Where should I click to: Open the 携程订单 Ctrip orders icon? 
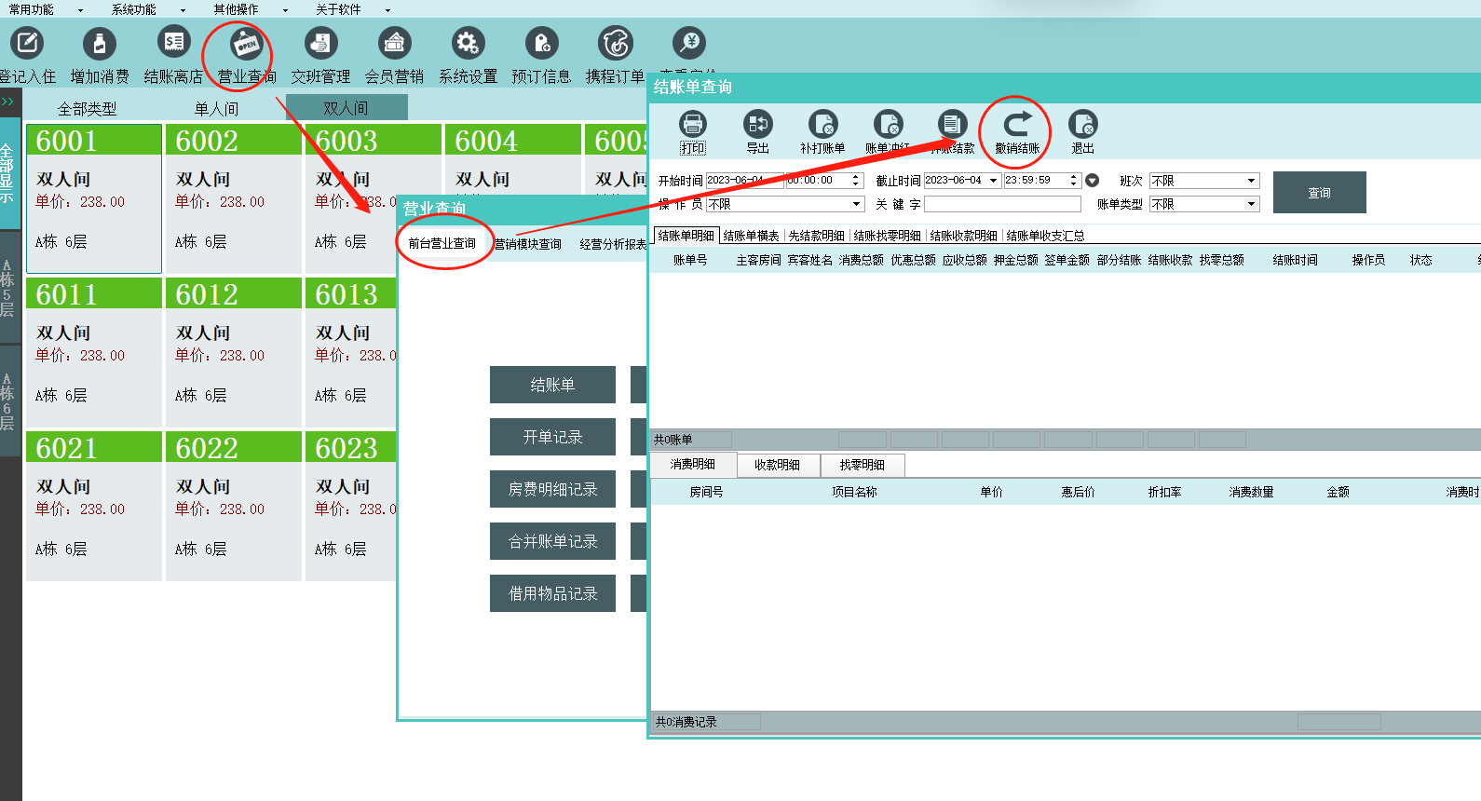(616, 44)
